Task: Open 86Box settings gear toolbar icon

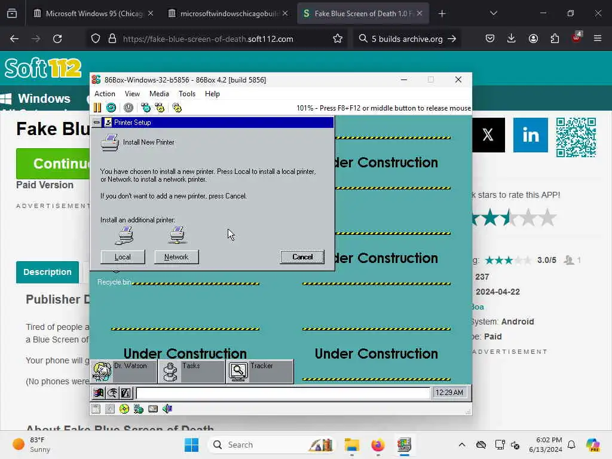Action: (x=177, y=108)
